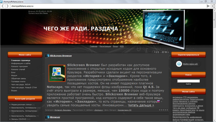Go to pagination page 84
The image size is (216, 122).
click(166, 52)
